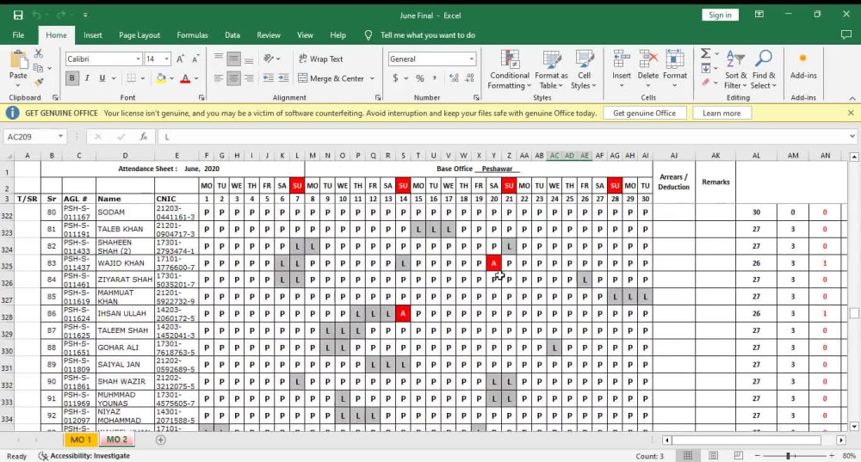Toggle Middle Align vertical alignment
This screenshot has height=462, width=861.
click(233, 59)
